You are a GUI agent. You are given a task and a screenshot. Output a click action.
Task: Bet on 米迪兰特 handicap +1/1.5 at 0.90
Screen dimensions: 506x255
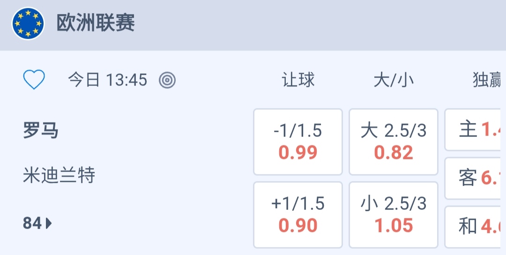(x=298, y=215)
